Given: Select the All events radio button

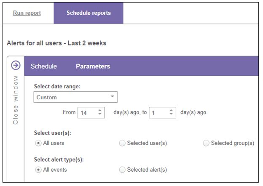Looking at the screenshot, I should click(x=38, y=170).
